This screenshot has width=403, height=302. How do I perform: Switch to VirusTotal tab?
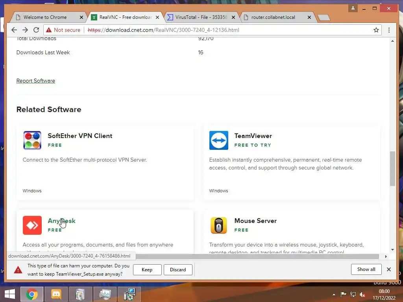(201, 17)
